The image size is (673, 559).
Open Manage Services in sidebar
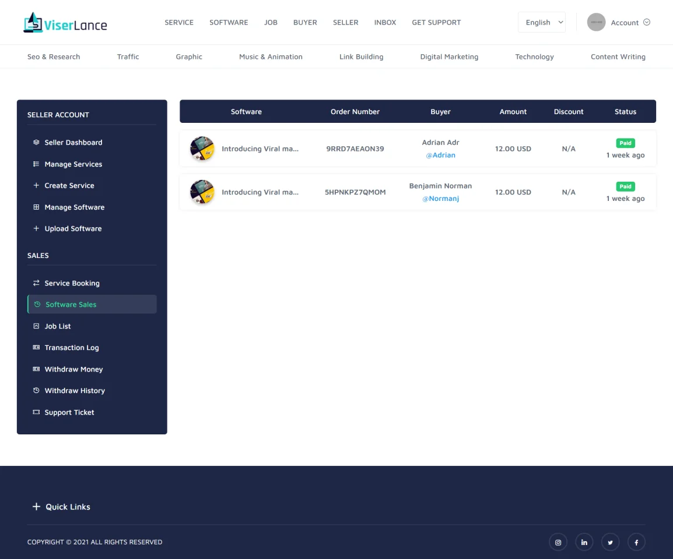point(92,164)
